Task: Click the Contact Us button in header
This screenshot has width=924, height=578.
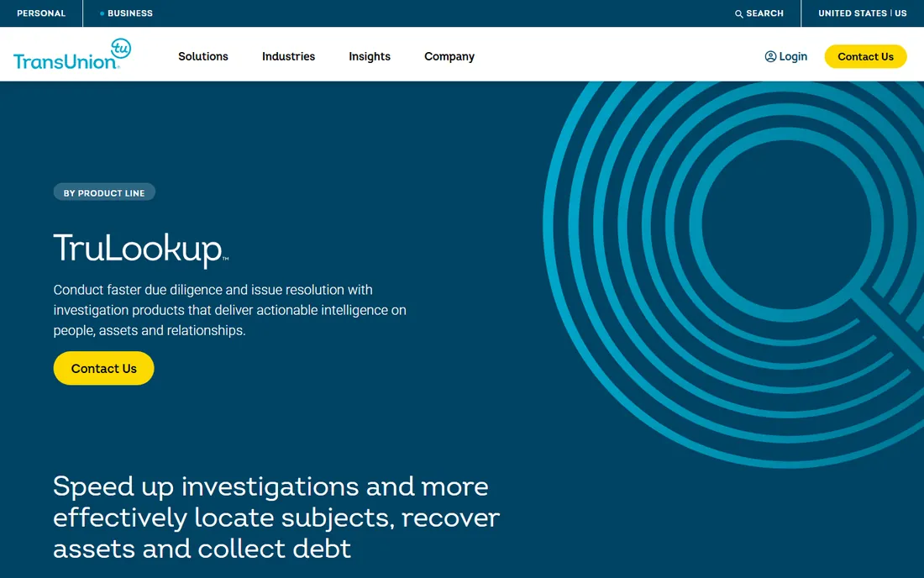Action: click(x=866, y=56)
